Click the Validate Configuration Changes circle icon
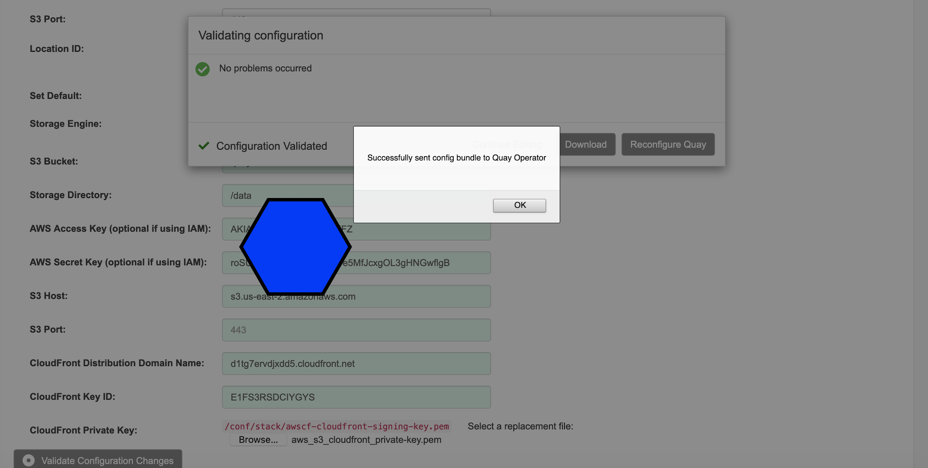This screenshot has height=468, width=928. [28, 460]
